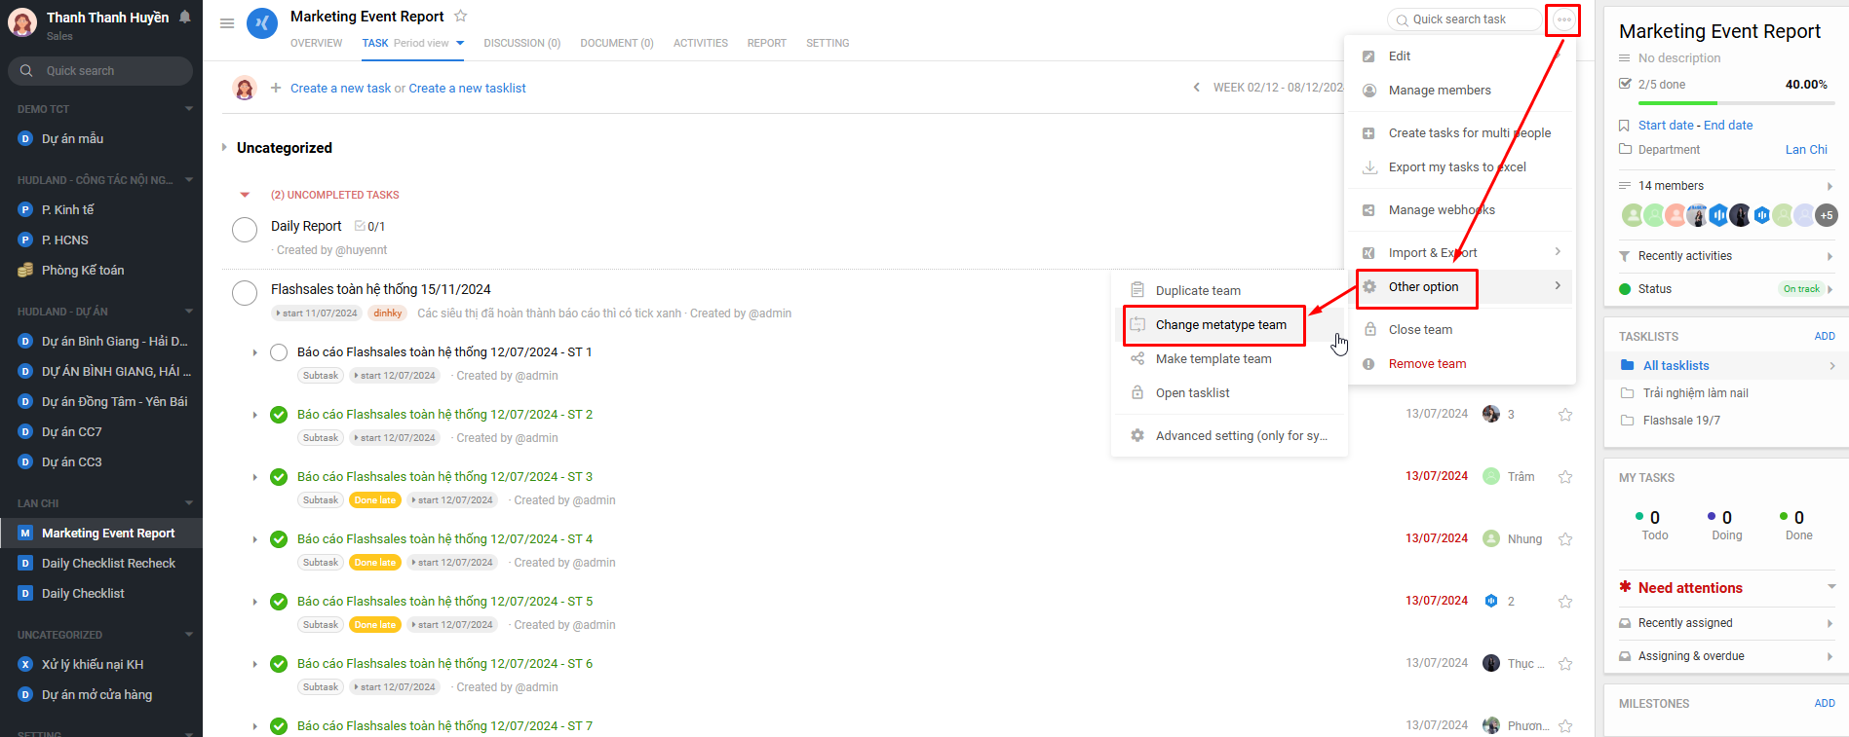Uncheck the completed ST 2 subtask

279,415
